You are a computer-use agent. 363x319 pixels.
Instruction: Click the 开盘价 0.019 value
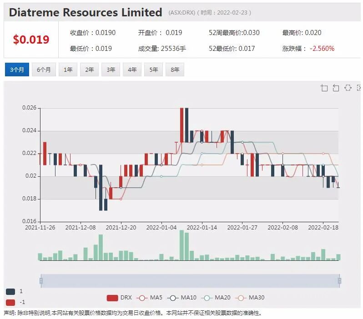coord(160,33)
